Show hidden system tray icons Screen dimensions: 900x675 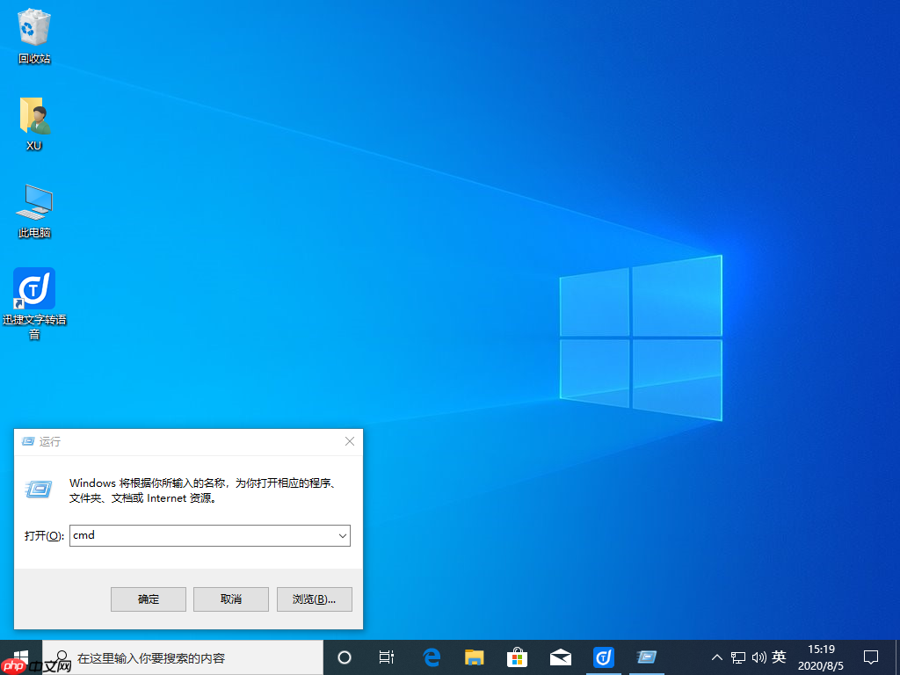click(717, 657)
